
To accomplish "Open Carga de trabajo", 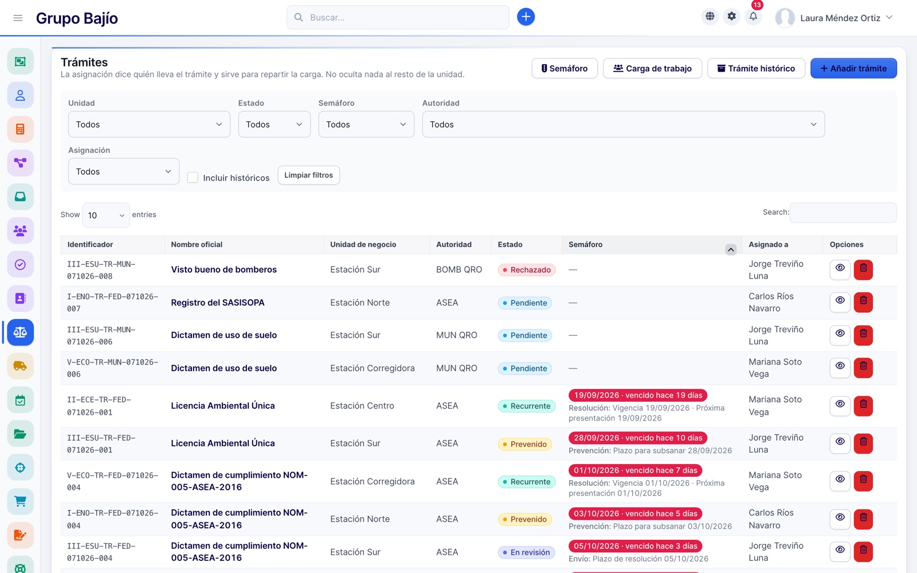I will [x=652, y=68].
